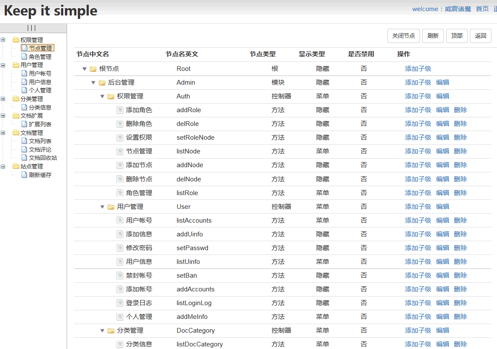This screenshot has height=349, width=497.
Task: Click 删除 link for the delRole row
Action: [460, 124]
